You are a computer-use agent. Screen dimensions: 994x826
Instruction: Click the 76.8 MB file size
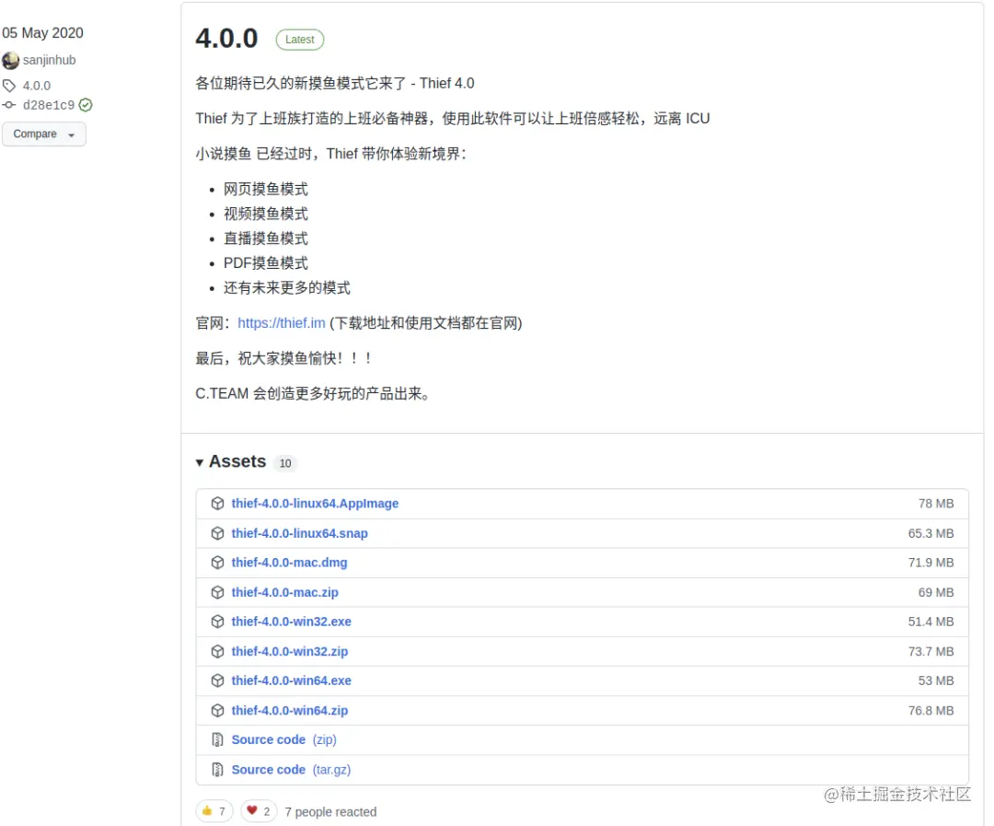(x=930, y=711)
